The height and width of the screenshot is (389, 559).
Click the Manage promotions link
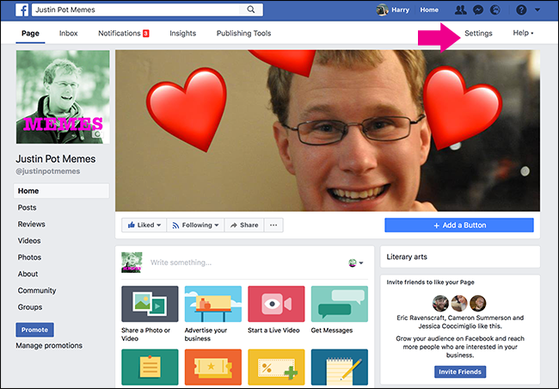(x=49, y=345)
